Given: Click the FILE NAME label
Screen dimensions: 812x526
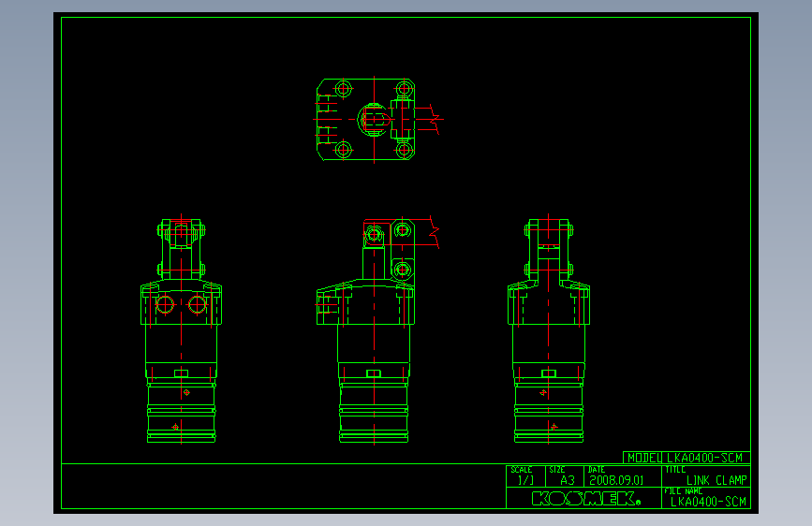Looking at the screenshot, I should (683, 490).
